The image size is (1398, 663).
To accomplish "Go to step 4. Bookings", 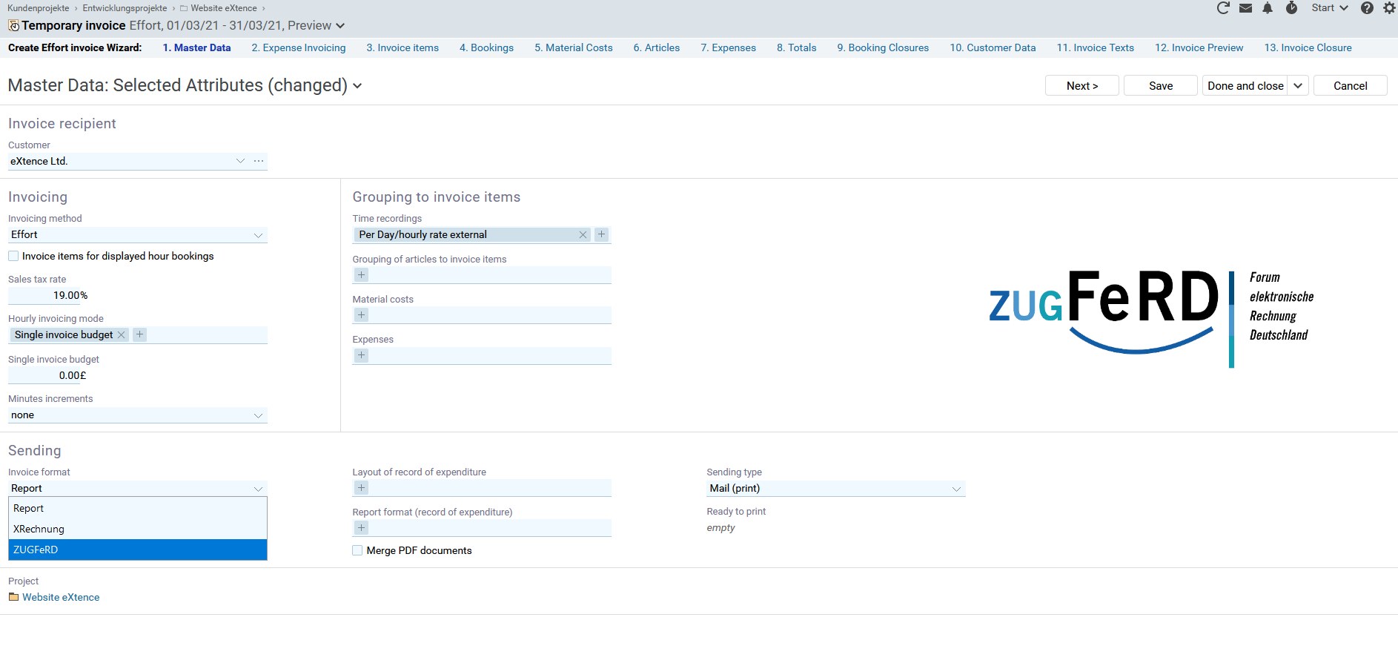I will (486, 47).
